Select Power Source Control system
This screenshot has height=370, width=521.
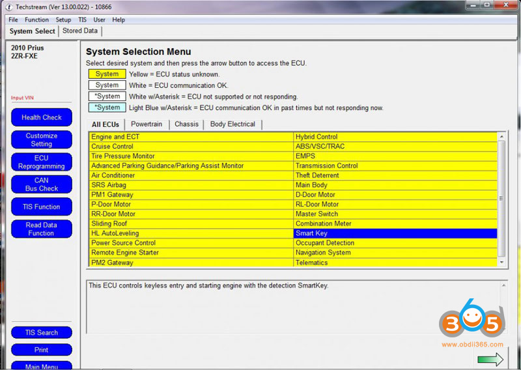pos(191,243)
